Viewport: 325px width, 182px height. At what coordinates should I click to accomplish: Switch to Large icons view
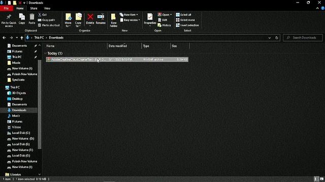pyautogui.click(x=321, y=179)
